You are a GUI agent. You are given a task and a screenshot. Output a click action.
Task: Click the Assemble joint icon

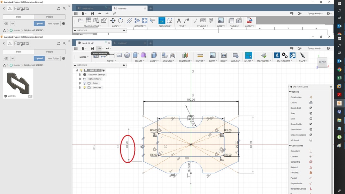[172, 55]
